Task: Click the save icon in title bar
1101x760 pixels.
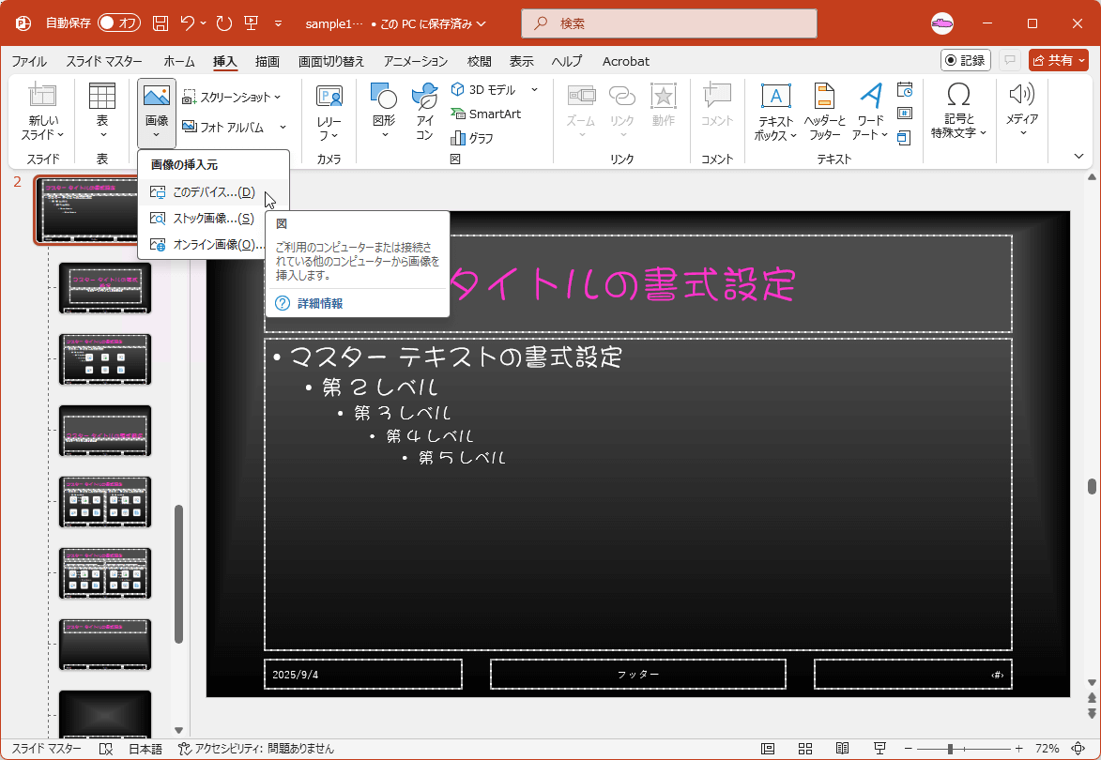Action: (x=161, y=23)
